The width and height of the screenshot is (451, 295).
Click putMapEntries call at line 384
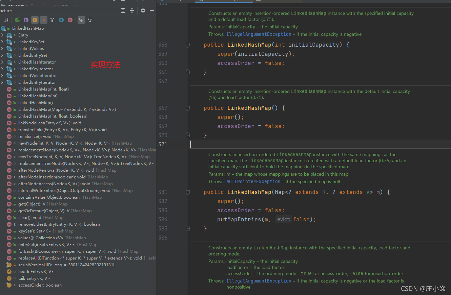[x=239, y=219]
